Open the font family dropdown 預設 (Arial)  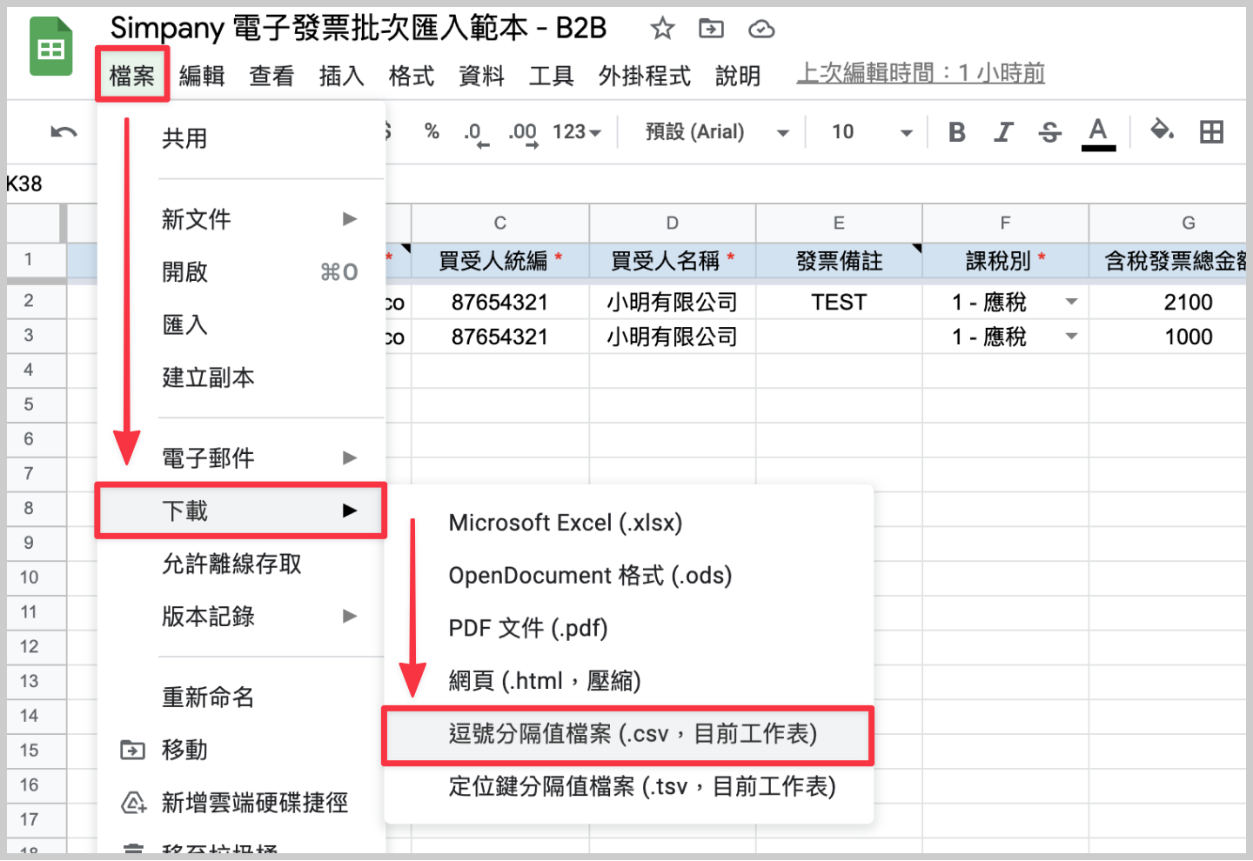717,132
